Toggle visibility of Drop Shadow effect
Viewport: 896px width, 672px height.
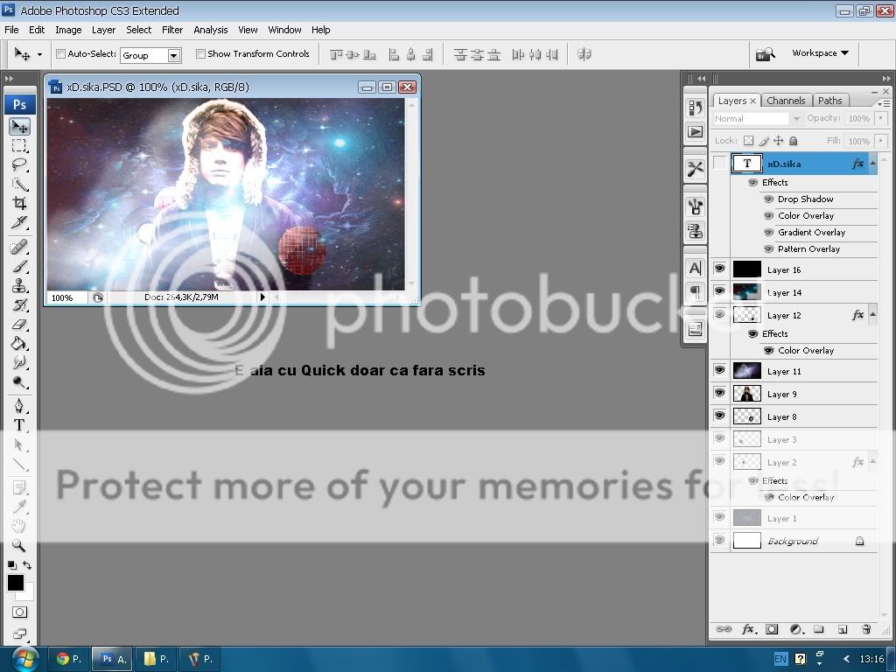[768, 199]
